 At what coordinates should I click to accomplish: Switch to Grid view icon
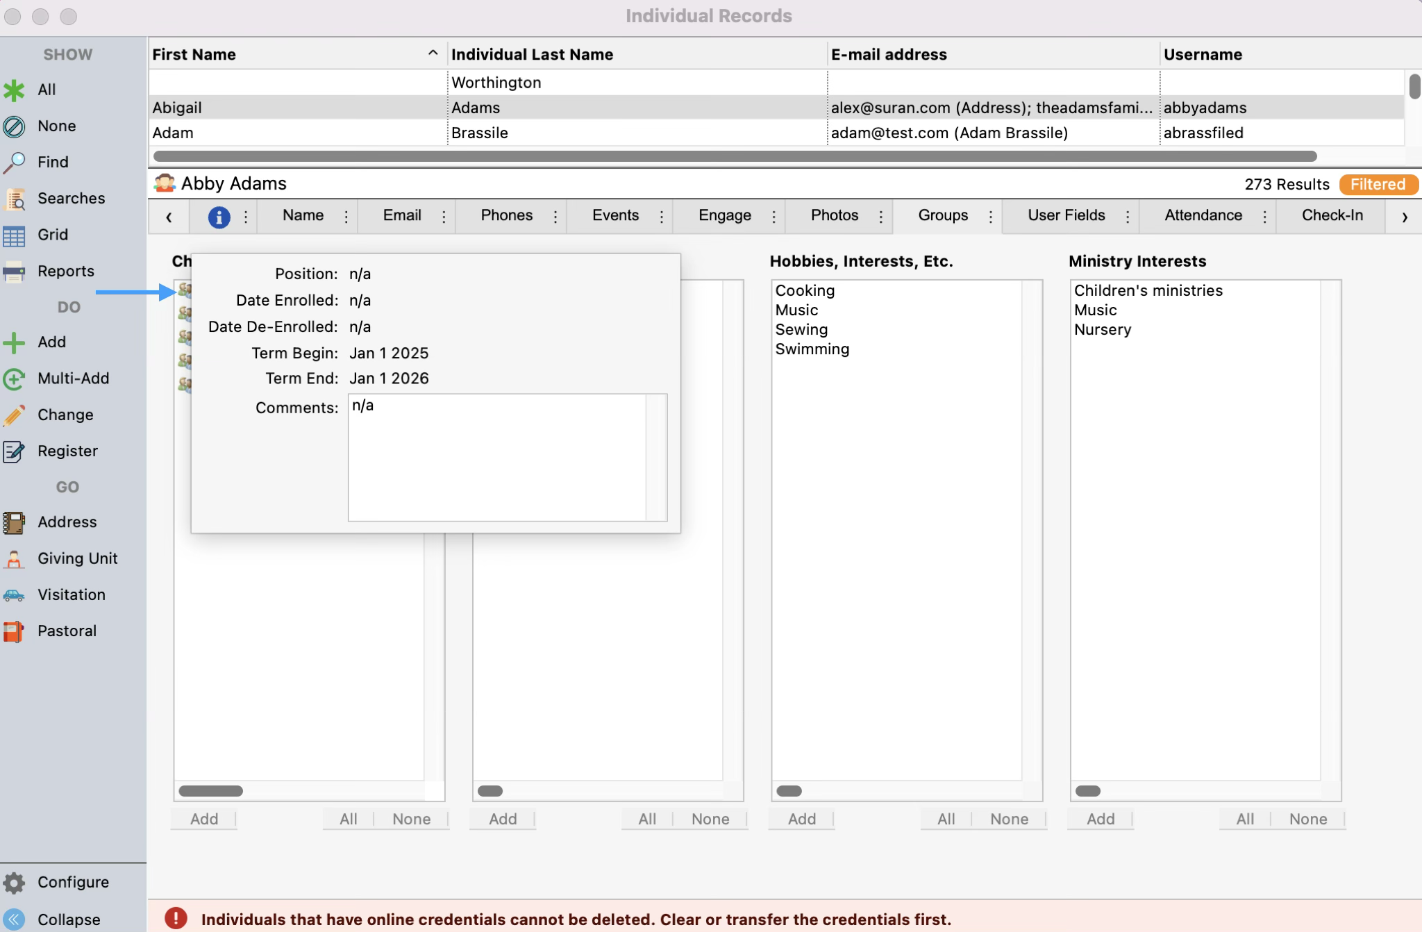pos(14,235)
